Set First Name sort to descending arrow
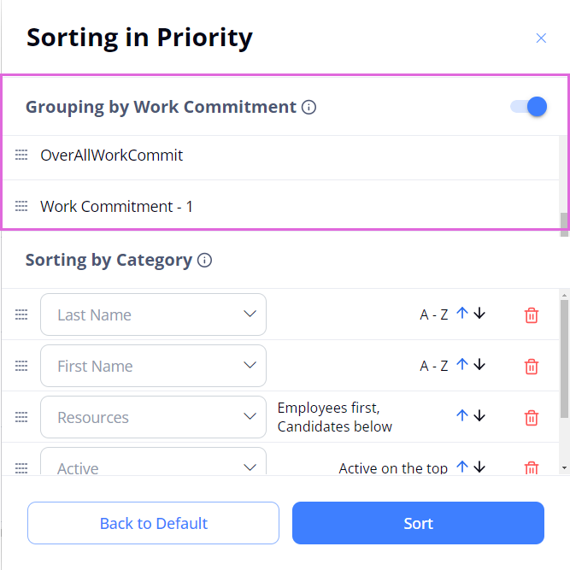The image size is (570, 570). pos(479,365)
